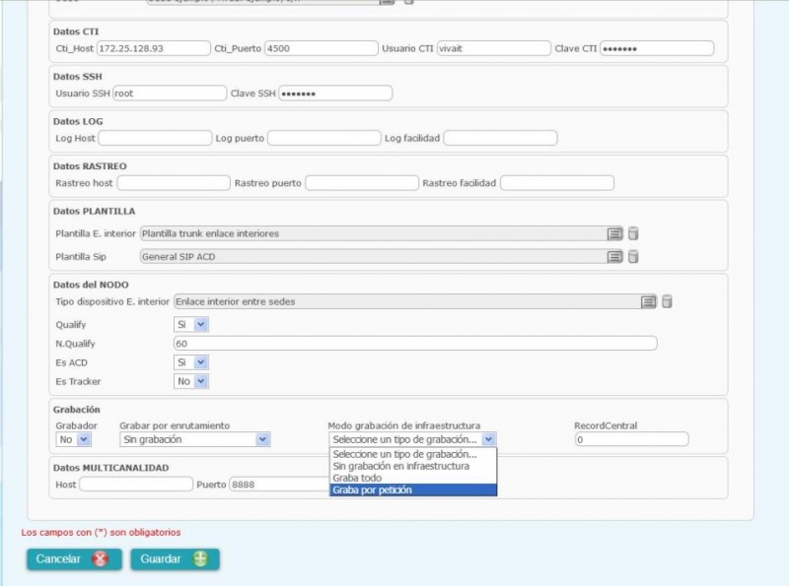This screenshot has width=789, height=586.
Task: Click the 'Grabación' section title
Action: coord(77,409)
